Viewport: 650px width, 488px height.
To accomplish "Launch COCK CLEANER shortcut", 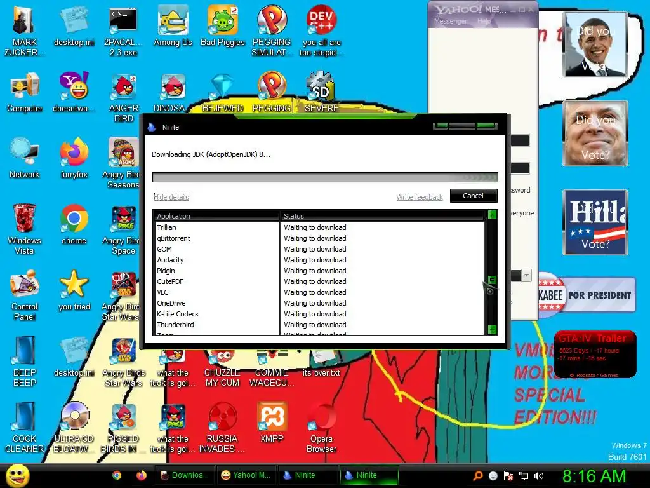I will (x=25, y=427).
